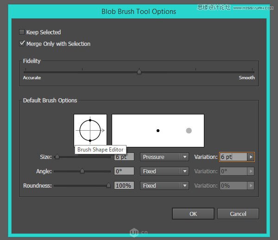This screenshot has height=240, width=278.
Task: Click the brush stroke preview box
Action: click(x=158, y=131)
